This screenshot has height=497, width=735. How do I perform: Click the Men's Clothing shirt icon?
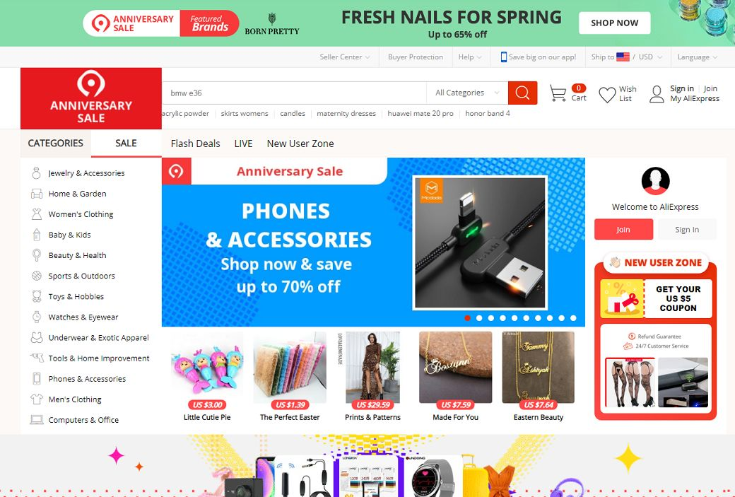(37, 399)
